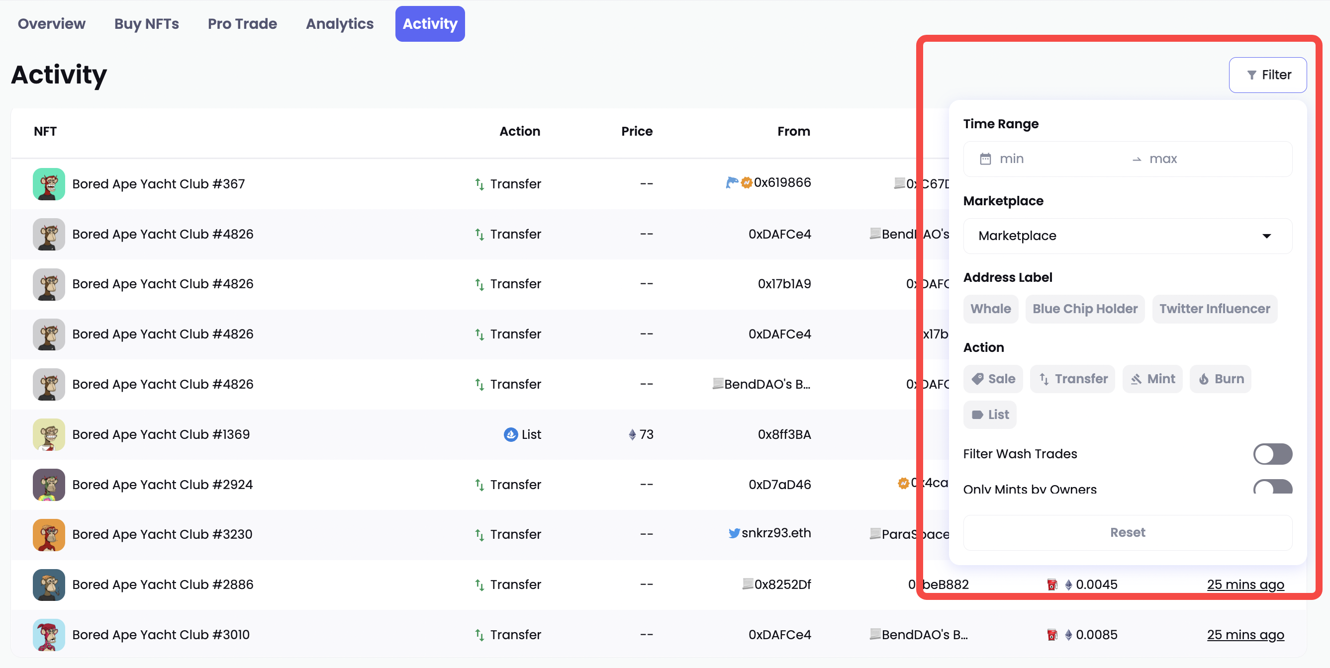Click Twitter bird icon next to snkrz93.eth

click(734, 533)
